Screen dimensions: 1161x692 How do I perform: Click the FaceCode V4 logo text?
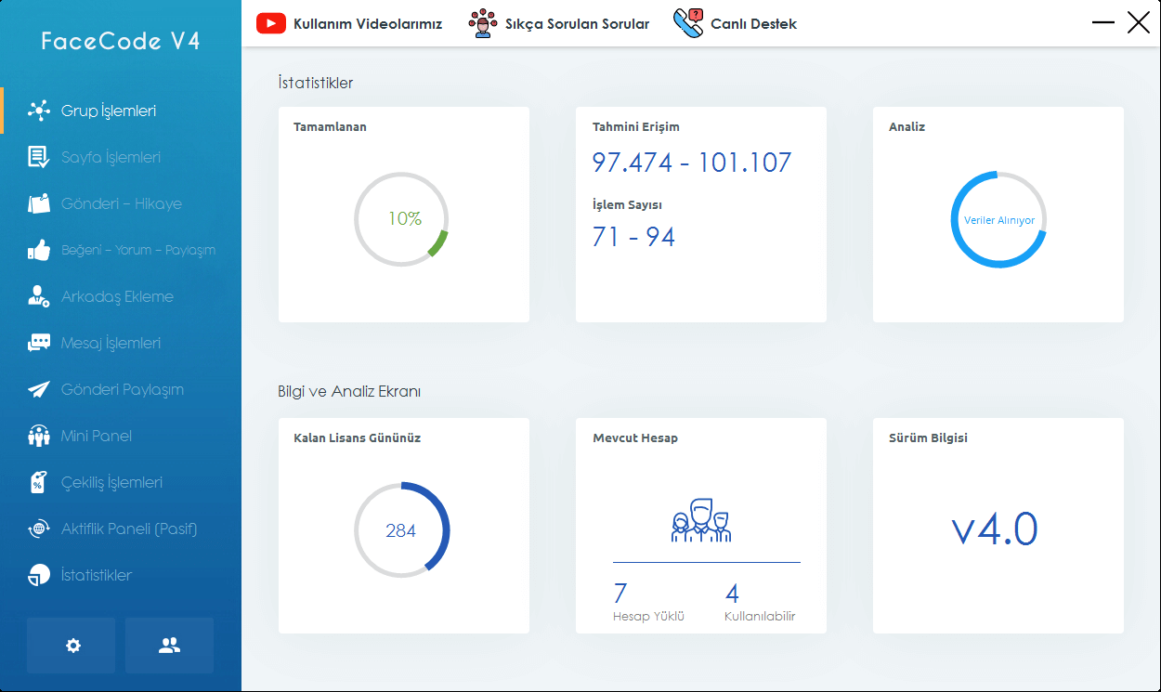(x=121, y=42)
